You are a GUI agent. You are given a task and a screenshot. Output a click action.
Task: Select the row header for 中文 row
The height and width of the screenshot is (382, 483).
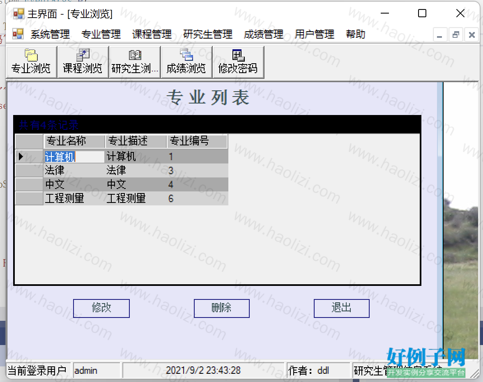[29, 184]
